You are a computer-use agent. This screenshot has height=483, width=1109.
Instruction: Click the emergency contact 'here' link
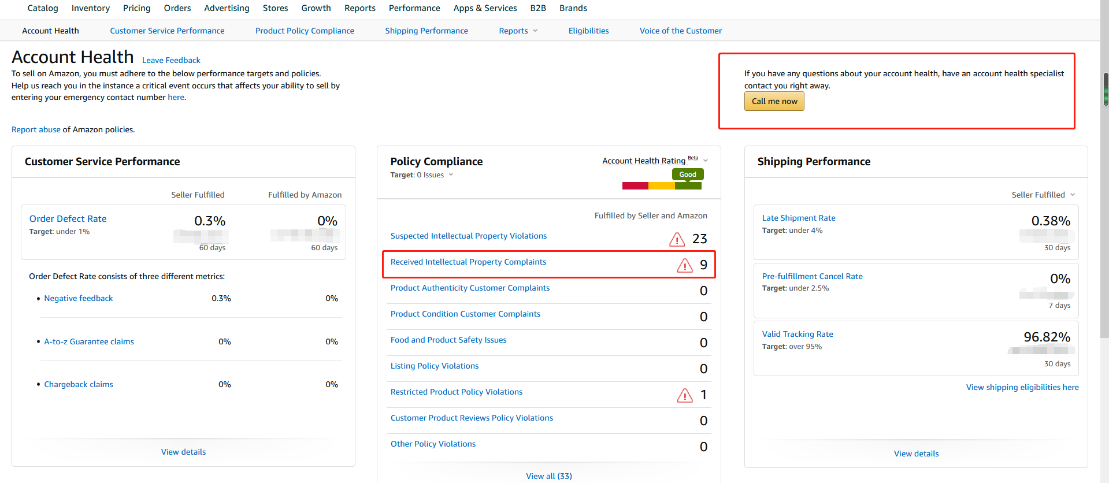click(176, 98)
